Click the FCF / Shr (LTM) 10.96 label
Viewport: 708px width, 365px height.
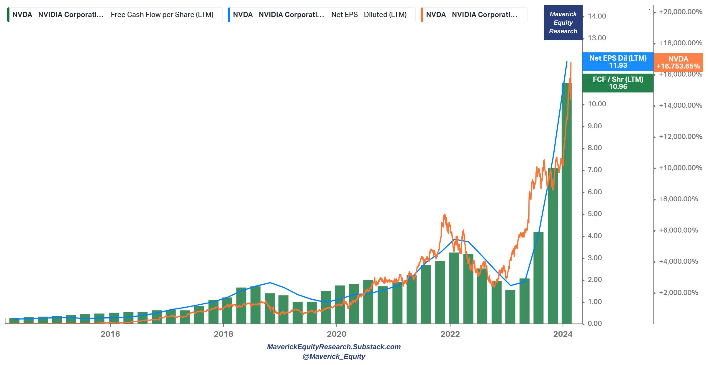618,83
